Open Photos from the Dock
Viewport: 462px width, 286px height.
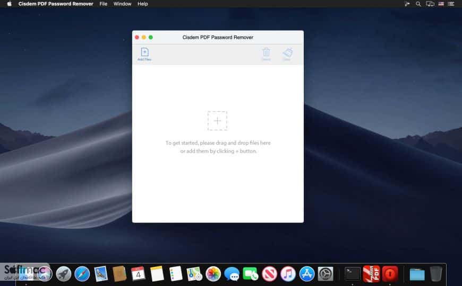(213, 274)
